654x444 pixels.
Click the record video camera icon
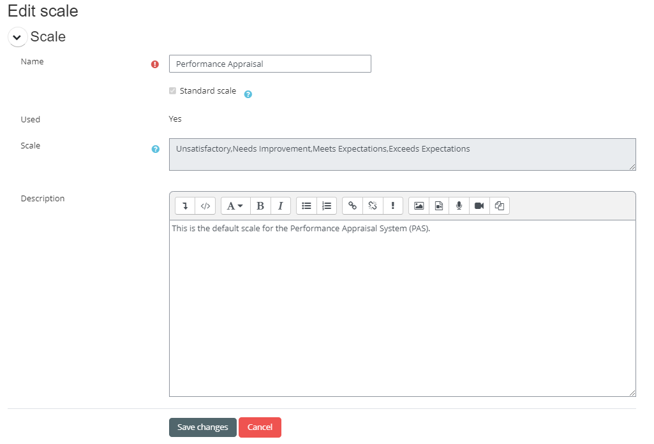click(479, 206)
